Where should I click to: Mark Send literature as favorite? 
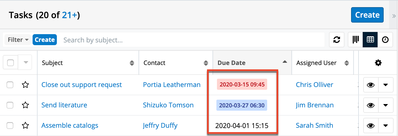point(25,105)
